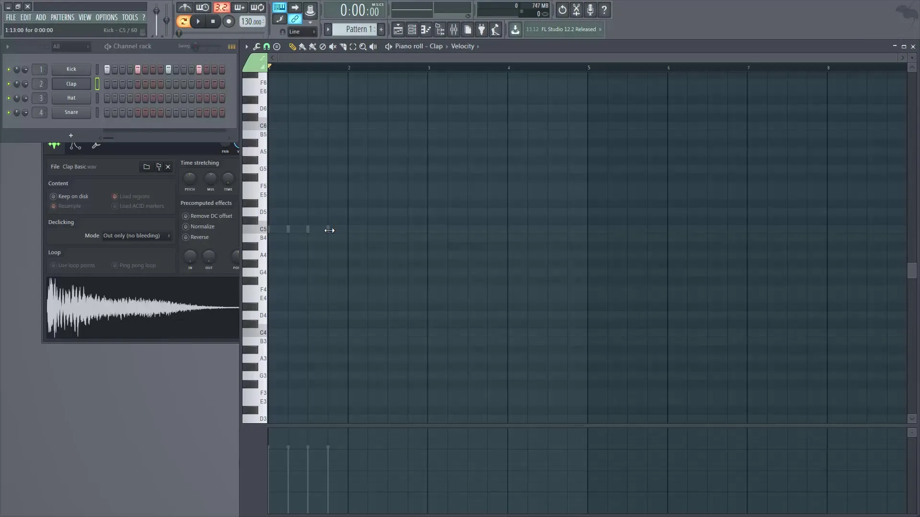
Task: Open the Playlist from the top toolbar
Action: tap(398, 30)
